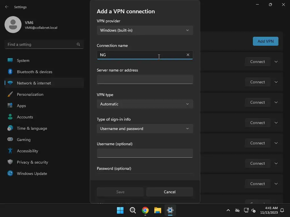
Task: Open Windows Start menu from the taskbar
Action: [x=120, y=210]
